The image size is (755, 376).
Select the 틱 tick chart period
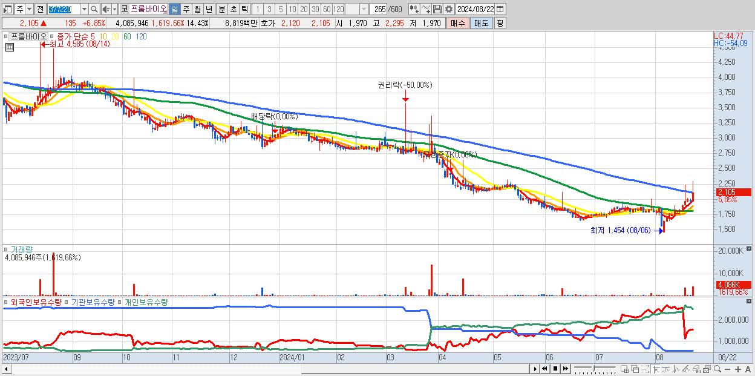coord(244,9)
